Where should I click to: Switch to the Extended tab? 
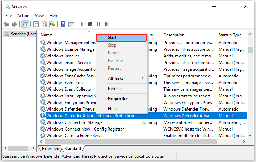click(50, 149)
